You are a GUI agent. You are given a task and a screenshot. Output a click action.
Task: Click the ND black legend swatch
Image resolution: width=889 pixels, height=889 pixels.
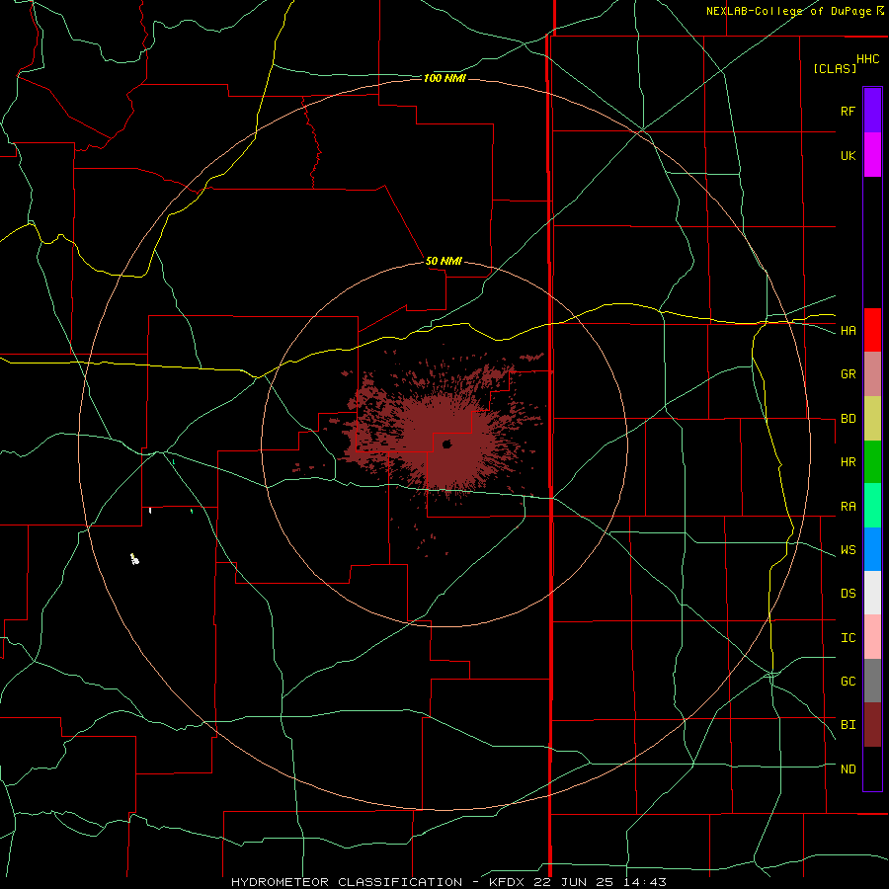872,768
